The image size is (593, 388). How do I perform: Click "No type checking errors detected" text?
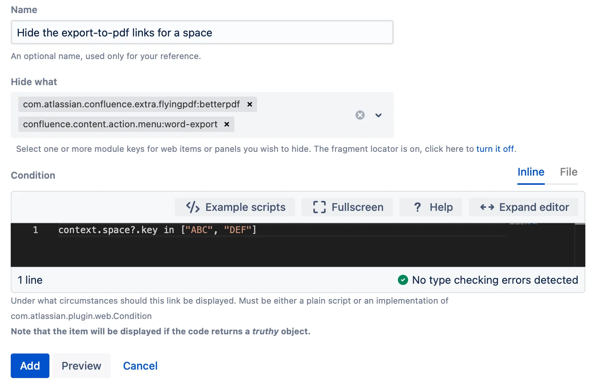point(495,280)
